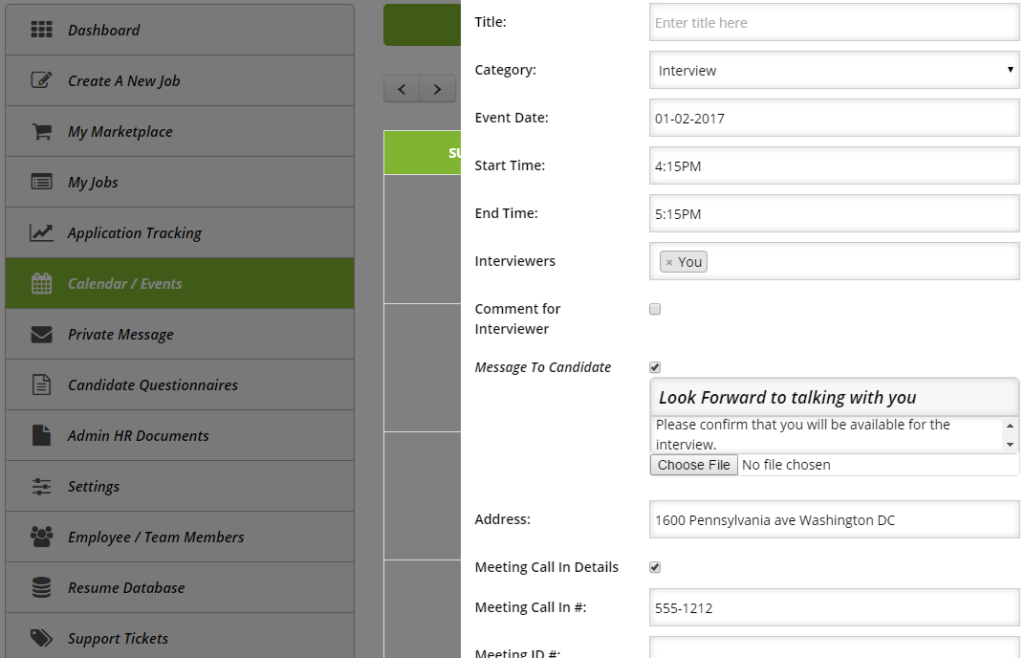Click the Employee / Team Members people icon
Viewport: 1025px width, 658px height.
click(x=41, y=537)
